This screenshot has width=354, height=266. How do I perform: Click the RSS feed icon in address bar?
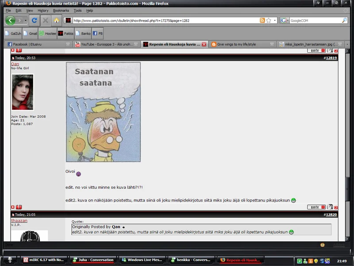[262, 20]
